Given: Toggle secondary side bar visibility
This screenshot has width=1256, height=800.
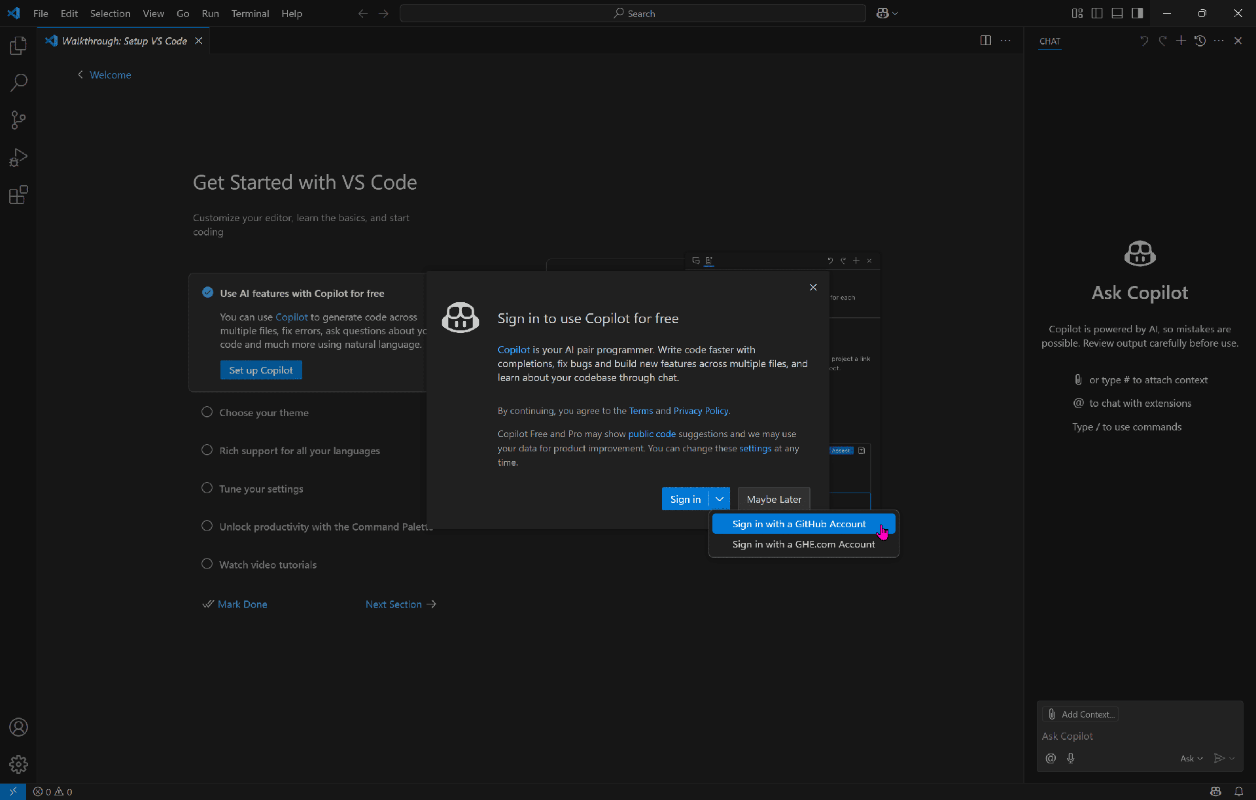Looking at the screenshot, I should 1137,13.
